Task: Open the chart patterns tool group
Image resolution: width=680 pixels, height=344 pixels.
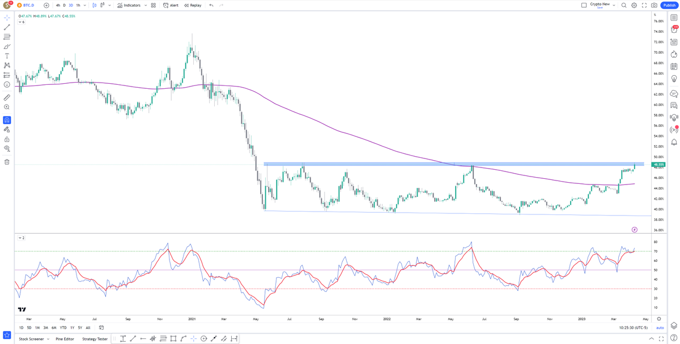Action: [x=7, y=66]
